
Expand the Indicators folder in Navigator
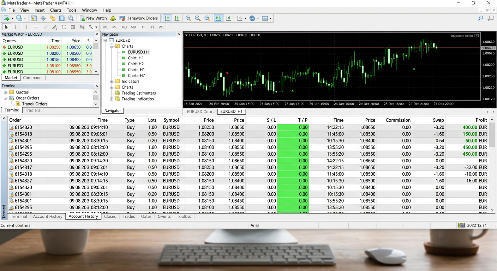click(x=112, y=81)
